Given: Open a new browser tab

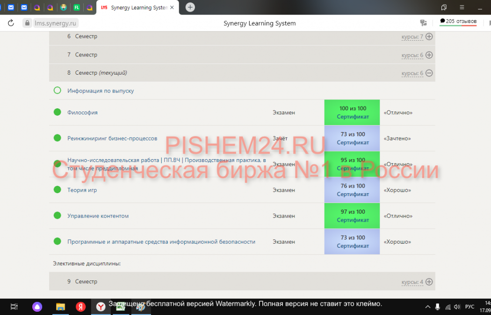Looking at the screenshot, I should pyautogui.click(x=190, y=7).
